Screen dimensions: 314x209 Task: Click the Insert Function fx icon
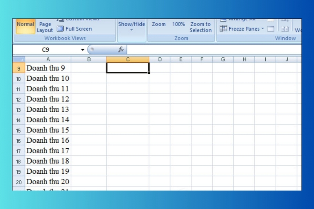coord(121,49)
